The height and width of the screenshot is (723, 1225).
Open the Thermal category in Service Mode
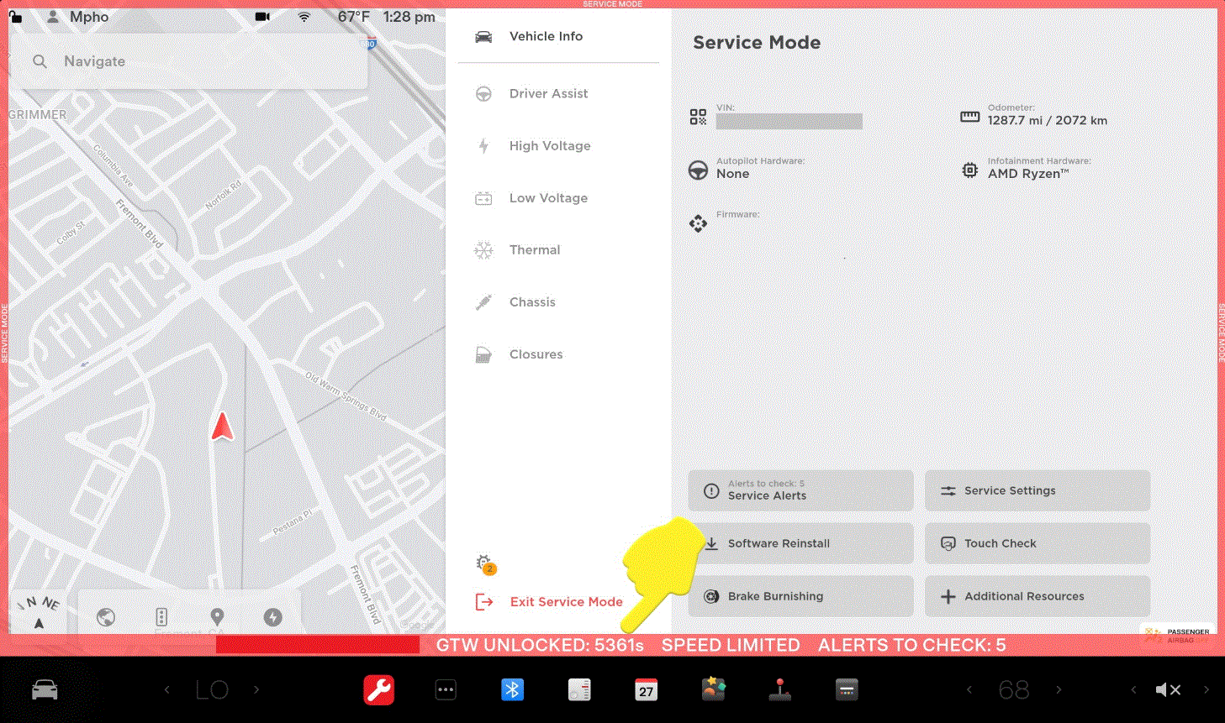coord(535,249)
